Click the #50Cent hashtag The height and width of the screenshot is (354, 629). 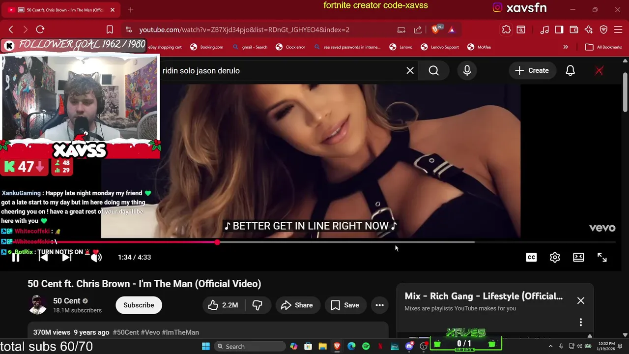tap(126, 332)
